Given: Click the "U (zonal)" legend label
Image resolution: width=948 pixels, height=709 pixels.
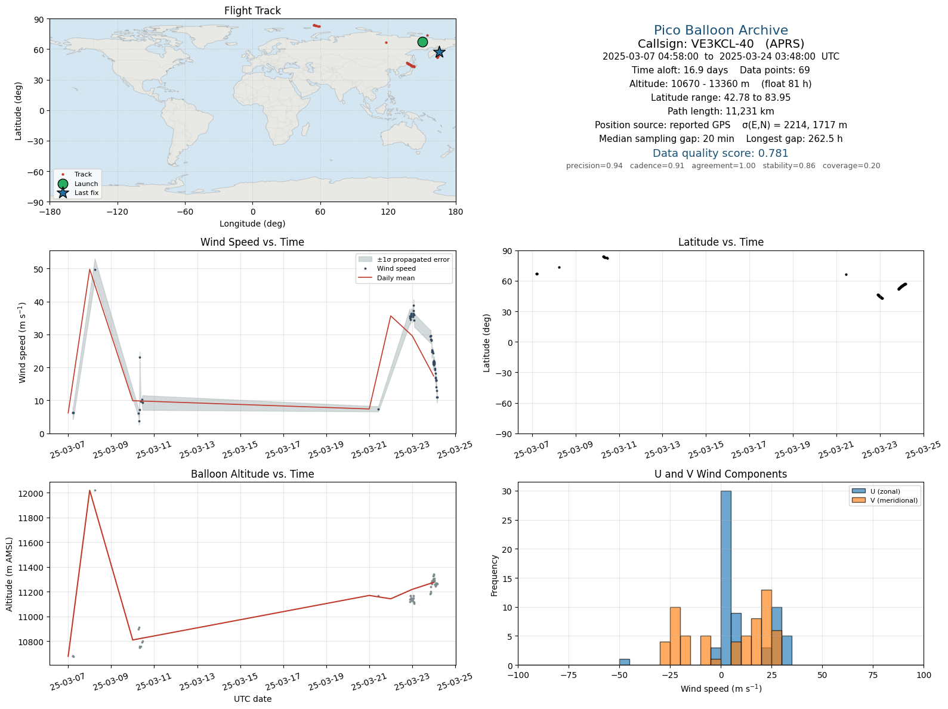Looking at the screenshot, I should (x=885, y=491).
